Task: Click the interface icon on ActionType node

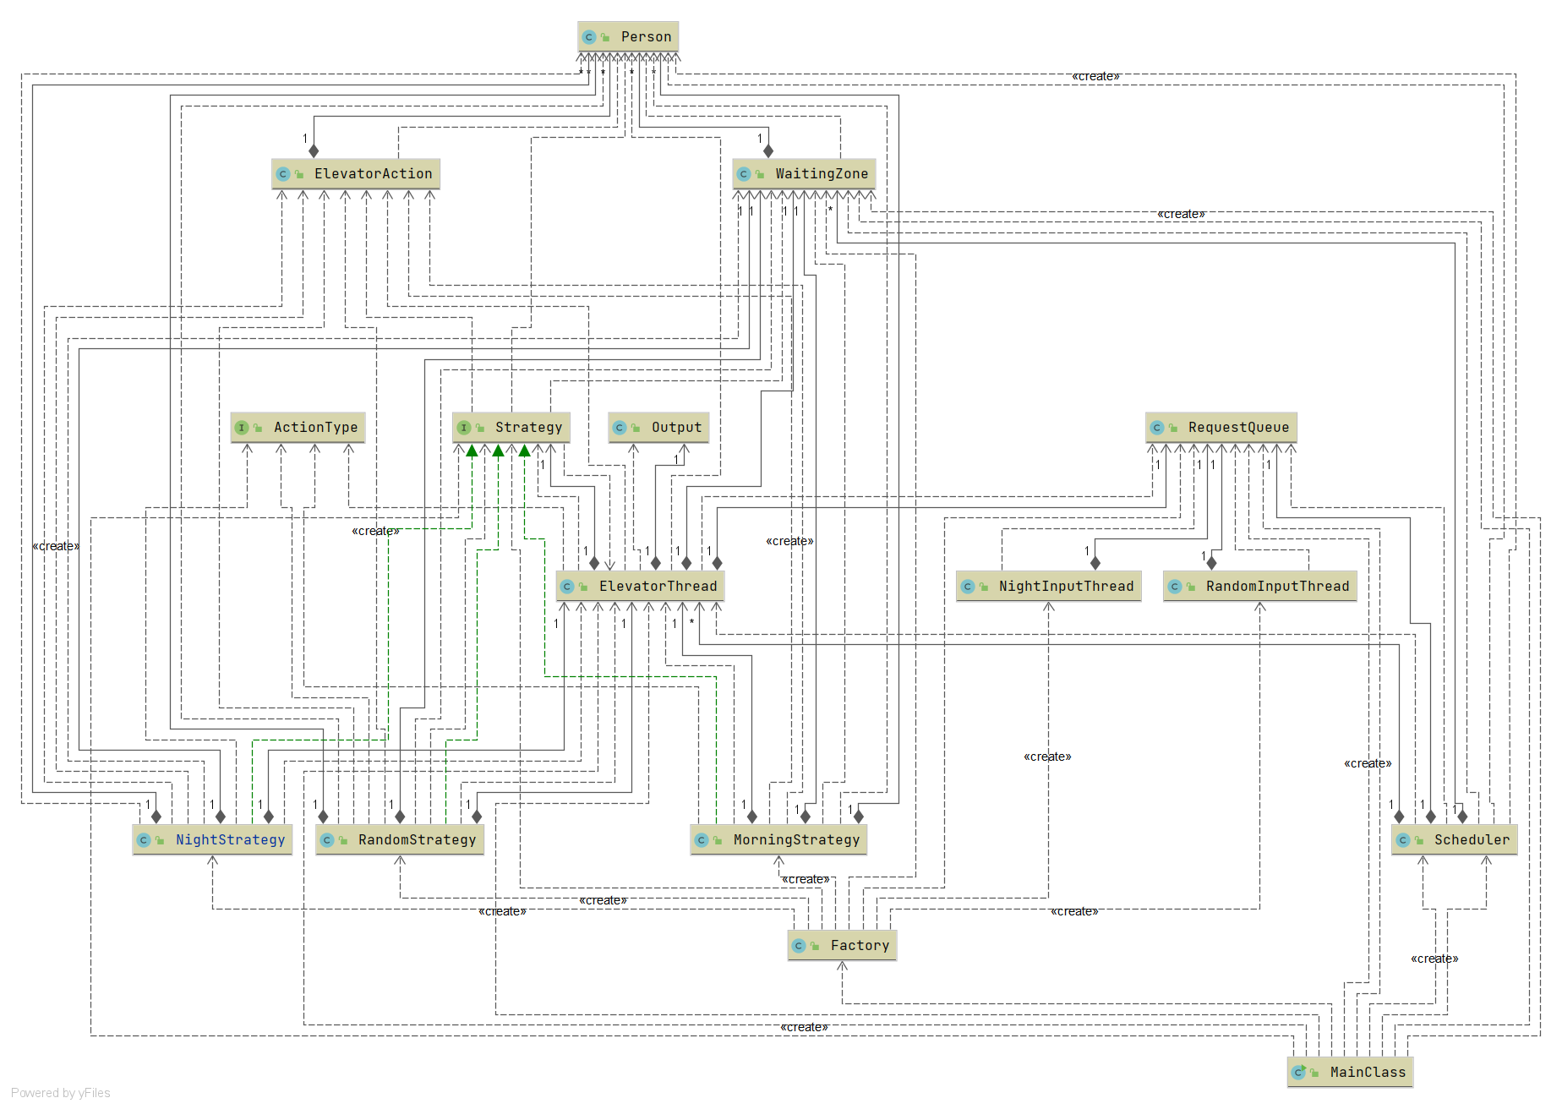Action: [242, 428]
